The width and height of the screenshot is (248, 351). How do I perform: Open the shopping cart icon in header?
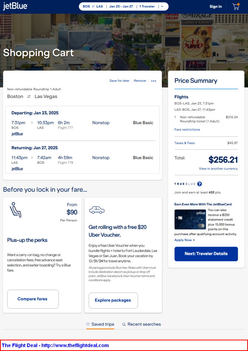[x=236, y=6]
